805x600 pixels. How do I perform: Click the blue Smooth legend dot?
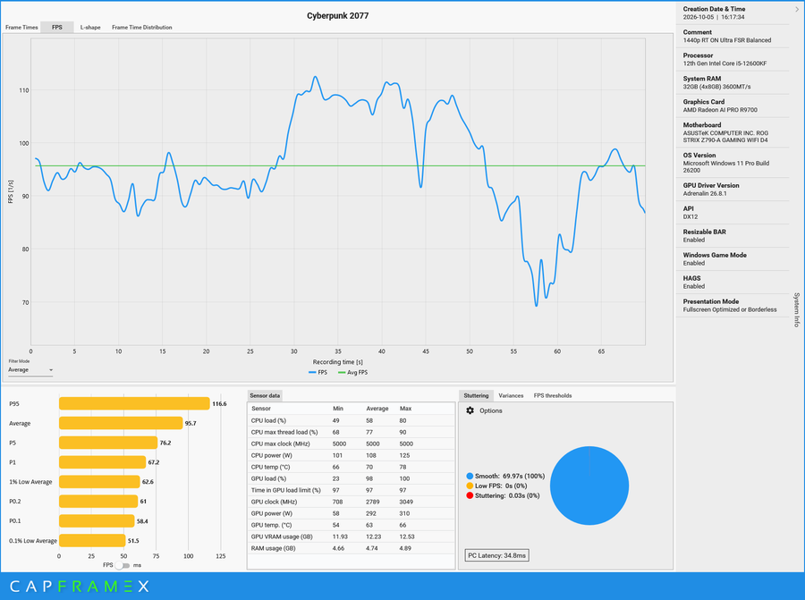pyautogui.click(x=470, y=476)
